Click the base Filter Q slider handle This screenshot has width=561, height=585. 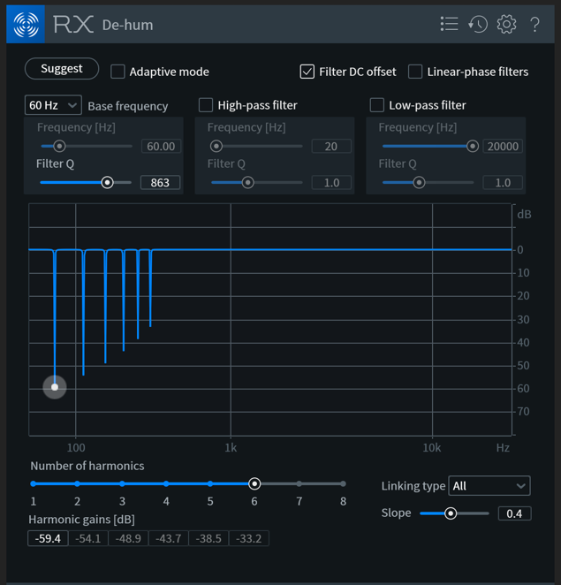pos(108,182)
